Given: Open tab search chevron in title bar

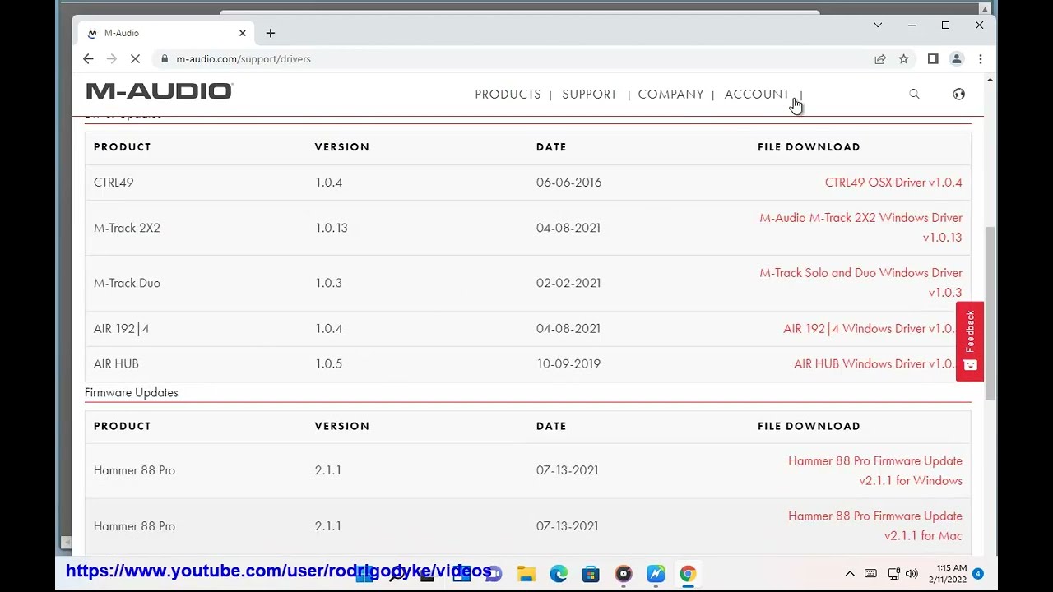Looking at the screenshot, I should tap(878, 25).
